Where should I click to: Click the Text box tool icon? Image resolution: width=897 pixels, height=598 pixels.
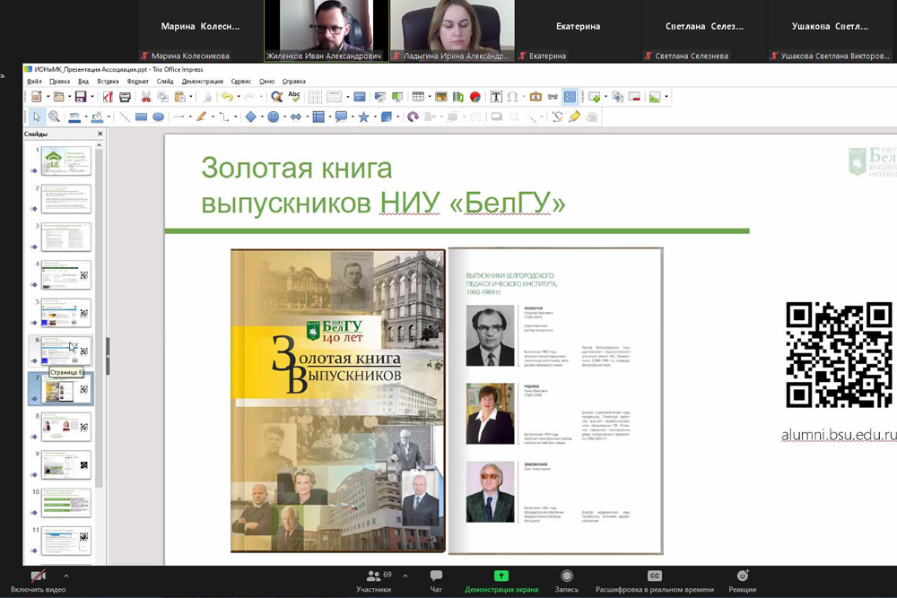[x=496, y=97]
